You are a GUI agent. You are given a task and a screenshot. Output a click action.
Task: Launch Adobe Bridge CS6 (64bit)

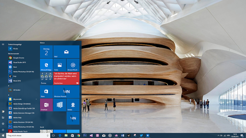click(x=22, y=104)
